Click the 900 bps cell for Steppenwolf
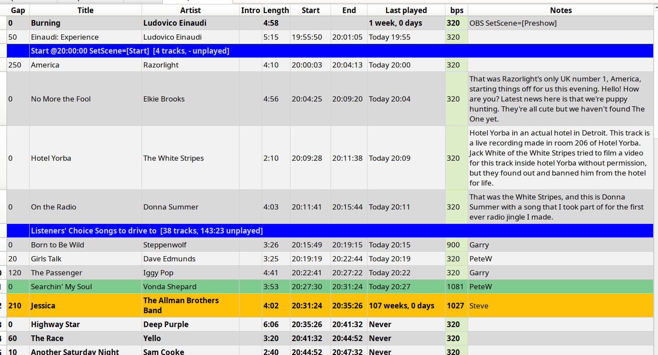The image size is (658, 355). pyautogui.click(x=453, y=245)
